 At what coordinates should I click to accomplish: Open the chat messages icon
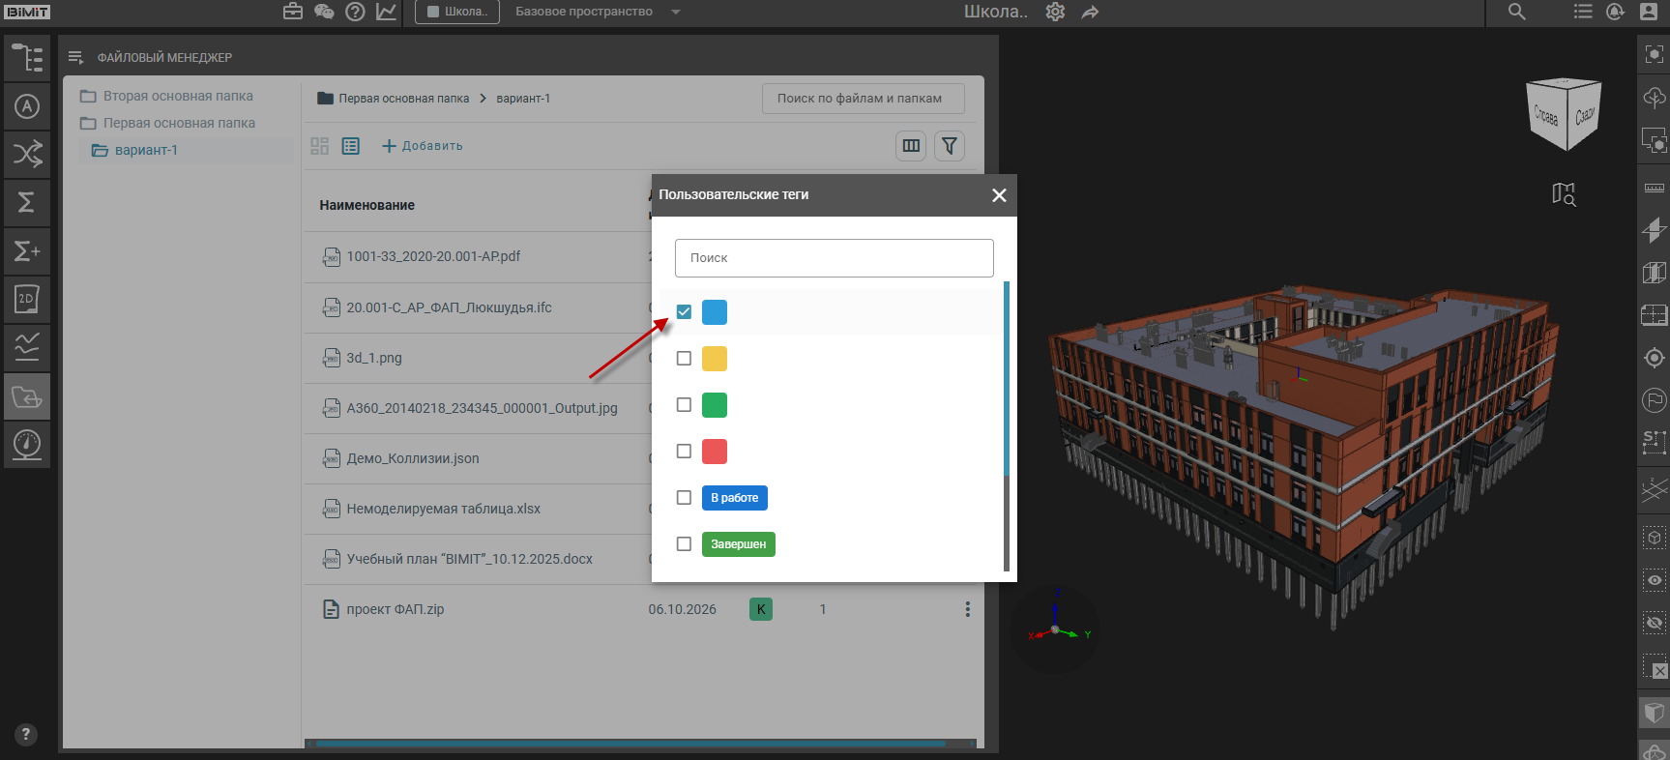(x=324, y=12)
